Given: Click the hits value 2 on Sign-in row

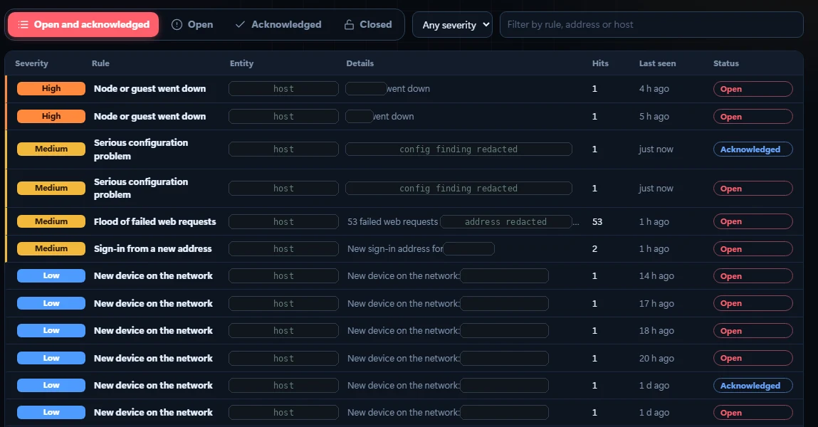Looking at the screenshot, I should (x=594, y=248).
